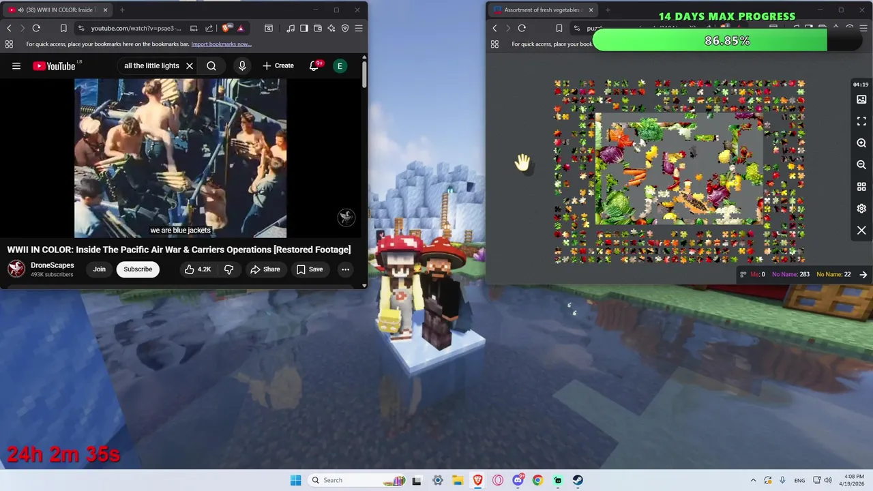
Task: Reload the puzzle page
Action: coord(522,28)
